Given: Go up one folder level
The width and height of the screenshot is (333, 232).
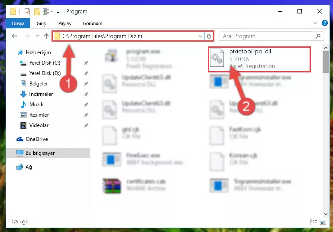Looking at the screenshot, I should point(46,36).
